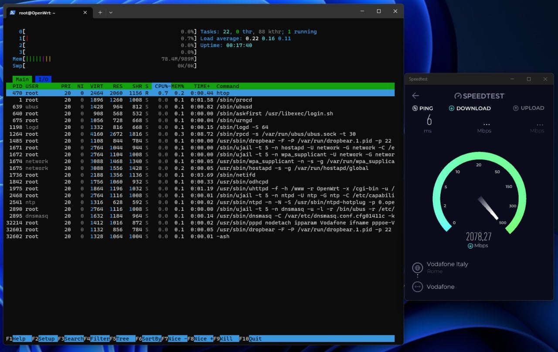Go back with Speedtest back arrow
This screenshot has height=352, width=558.
(x=415, y=96)
